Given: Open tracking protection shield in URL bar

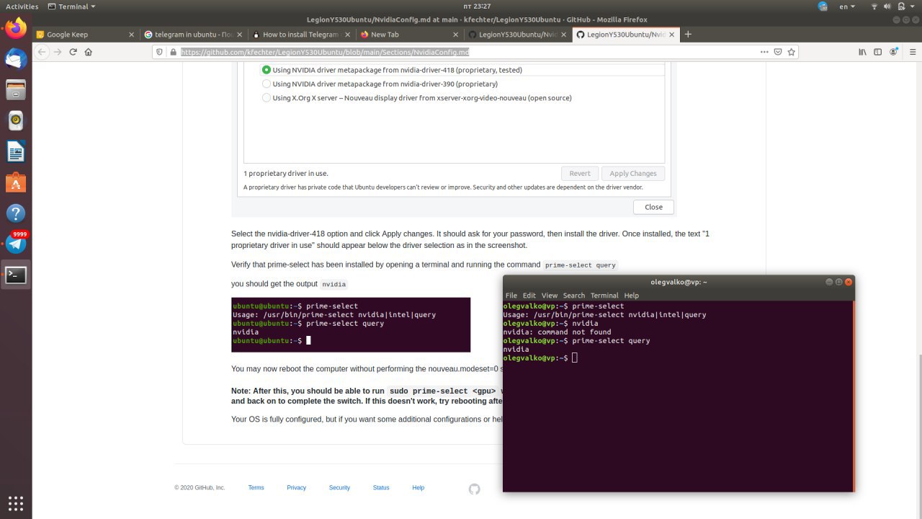Looking at the screenshot, I should tap(161, 52).
